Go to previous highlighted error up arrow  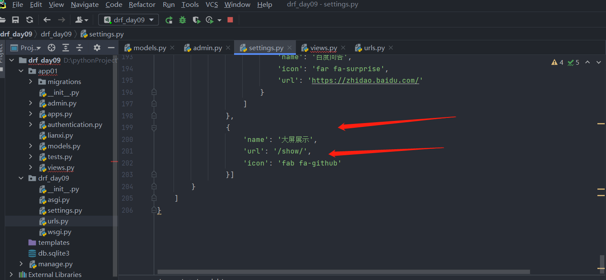pos(588,63)
